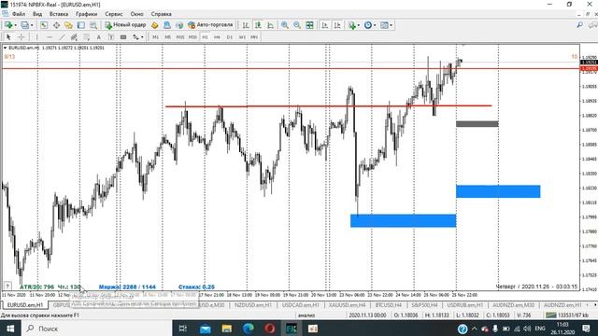Toggle the Market Watch window icon
The height and width of the screenshot is (336, 598).
tap(44, 25)
